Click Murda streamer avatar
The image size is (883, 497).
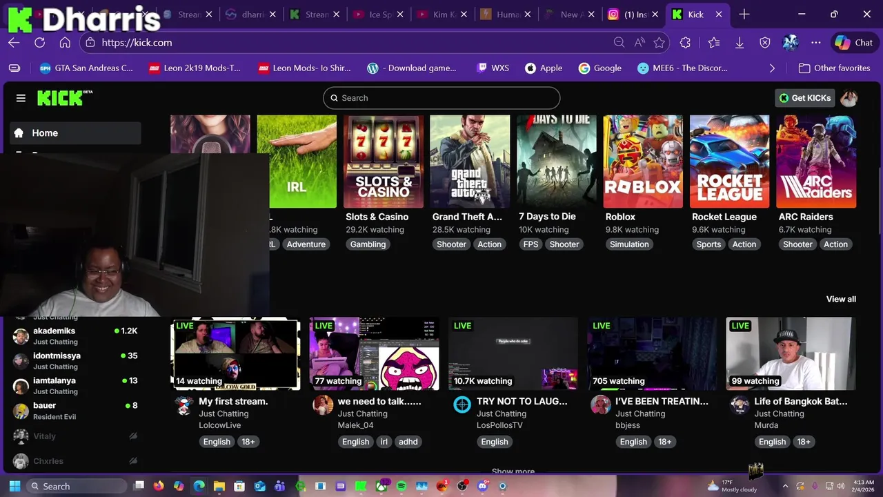pos(740,405)
